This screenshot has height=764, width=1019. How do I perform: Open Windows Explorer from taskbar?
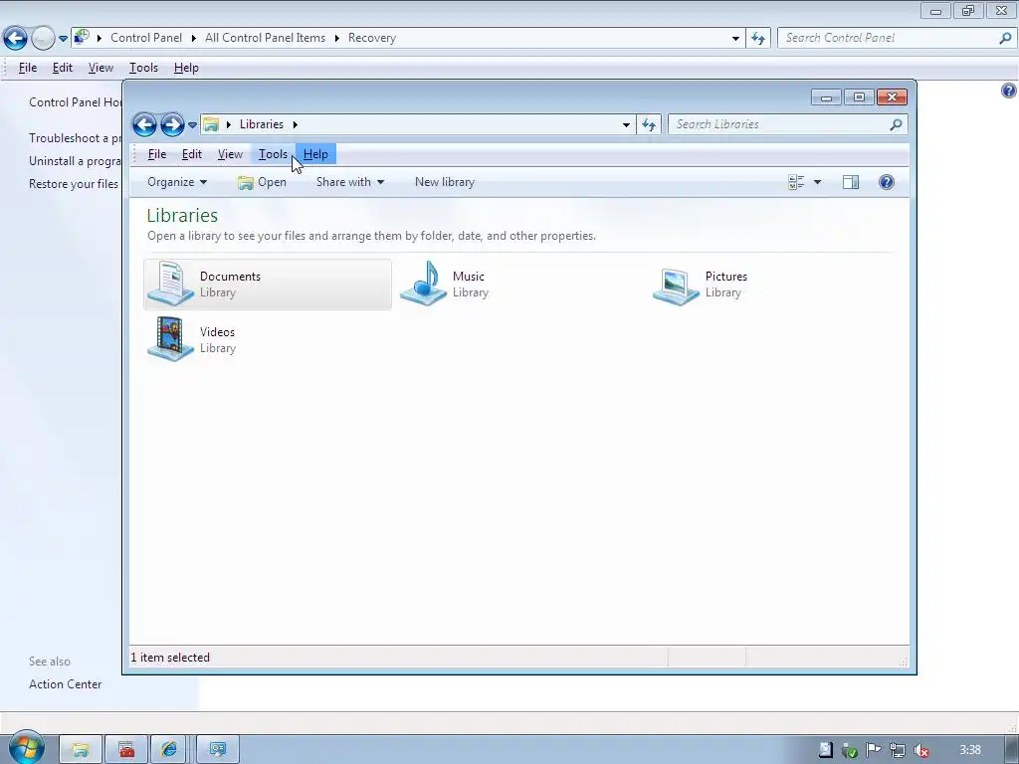pyautogui.click(x=81, y=750)
